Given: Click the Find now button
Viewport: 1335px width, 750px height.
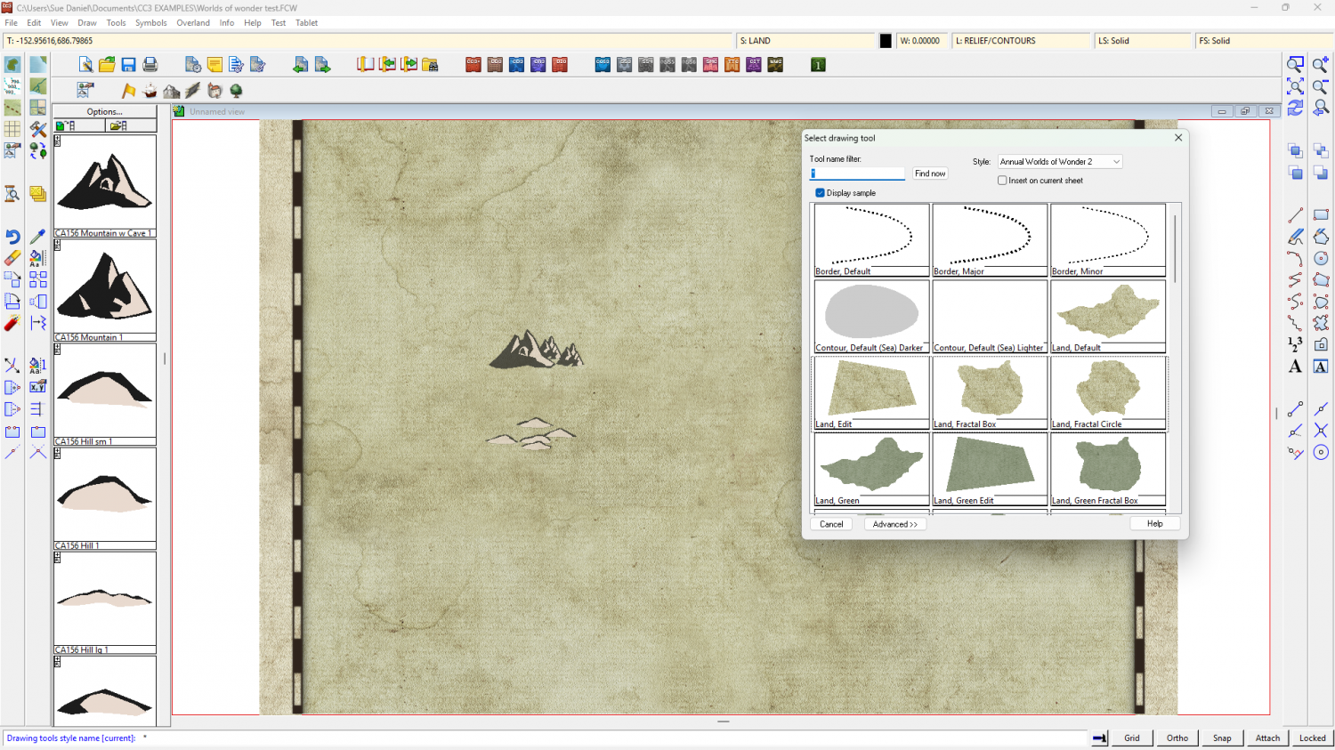Looking at the screenshot, I should [930, 173].
